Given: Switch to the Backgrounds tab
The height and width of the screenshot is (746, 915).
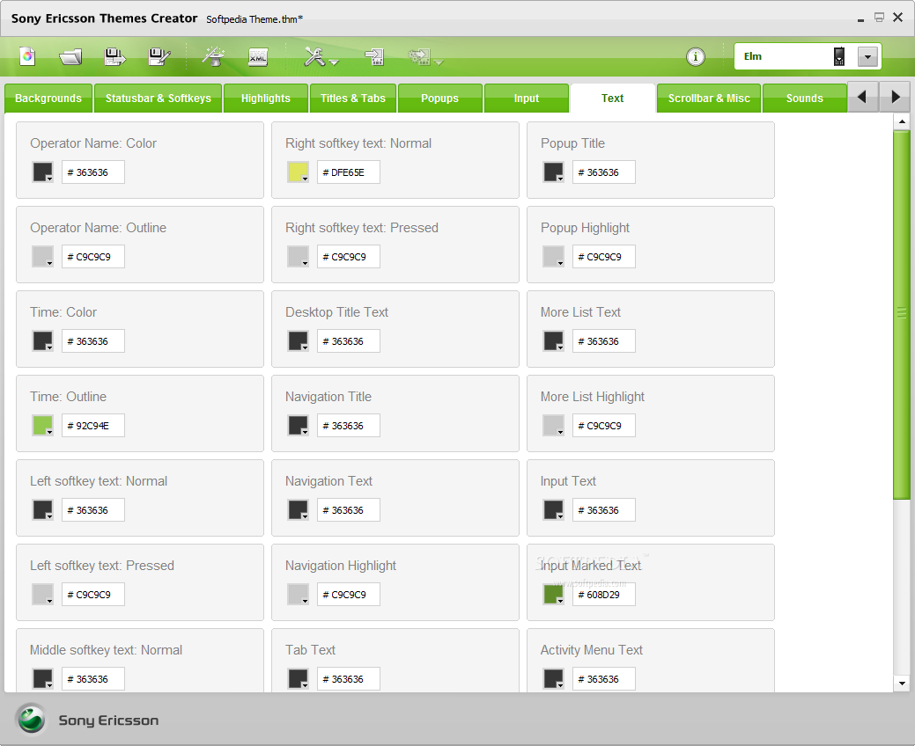Looking at the screenshot, I should (x=48, y=98).
